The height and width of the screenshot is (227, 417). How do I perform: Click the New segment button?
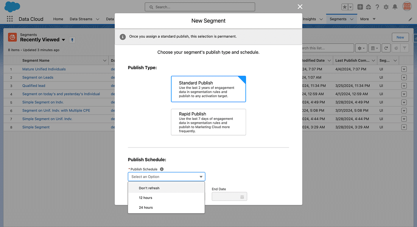tap(400, 37)
